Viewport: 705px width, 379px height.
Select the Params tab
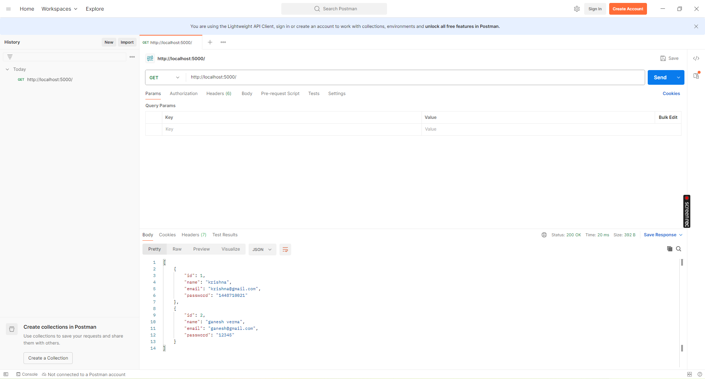(x=153, y=94)
